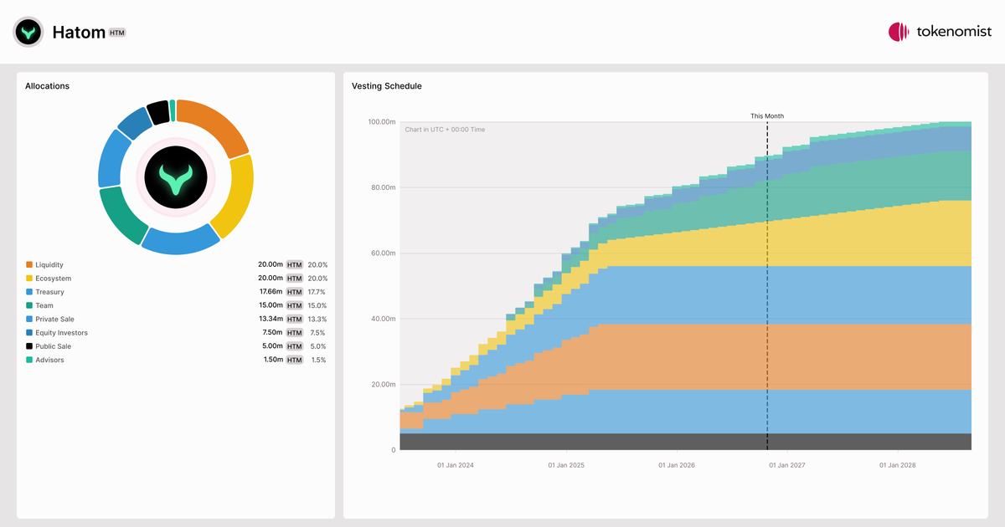Screen dimensions: 1005x527
Task: Click the 1.5% Advisors percentage
Action: tap(319, 360)
